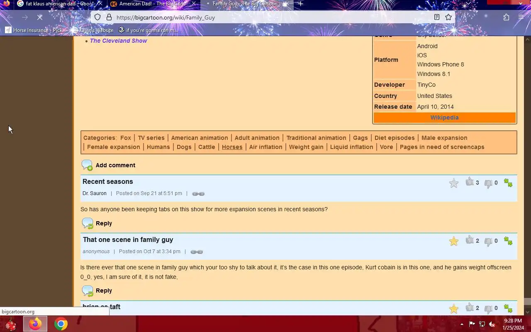The height and width of the screenshot is (332, 531).
Task: Open the Windows Start button
Action: (11, 324)
